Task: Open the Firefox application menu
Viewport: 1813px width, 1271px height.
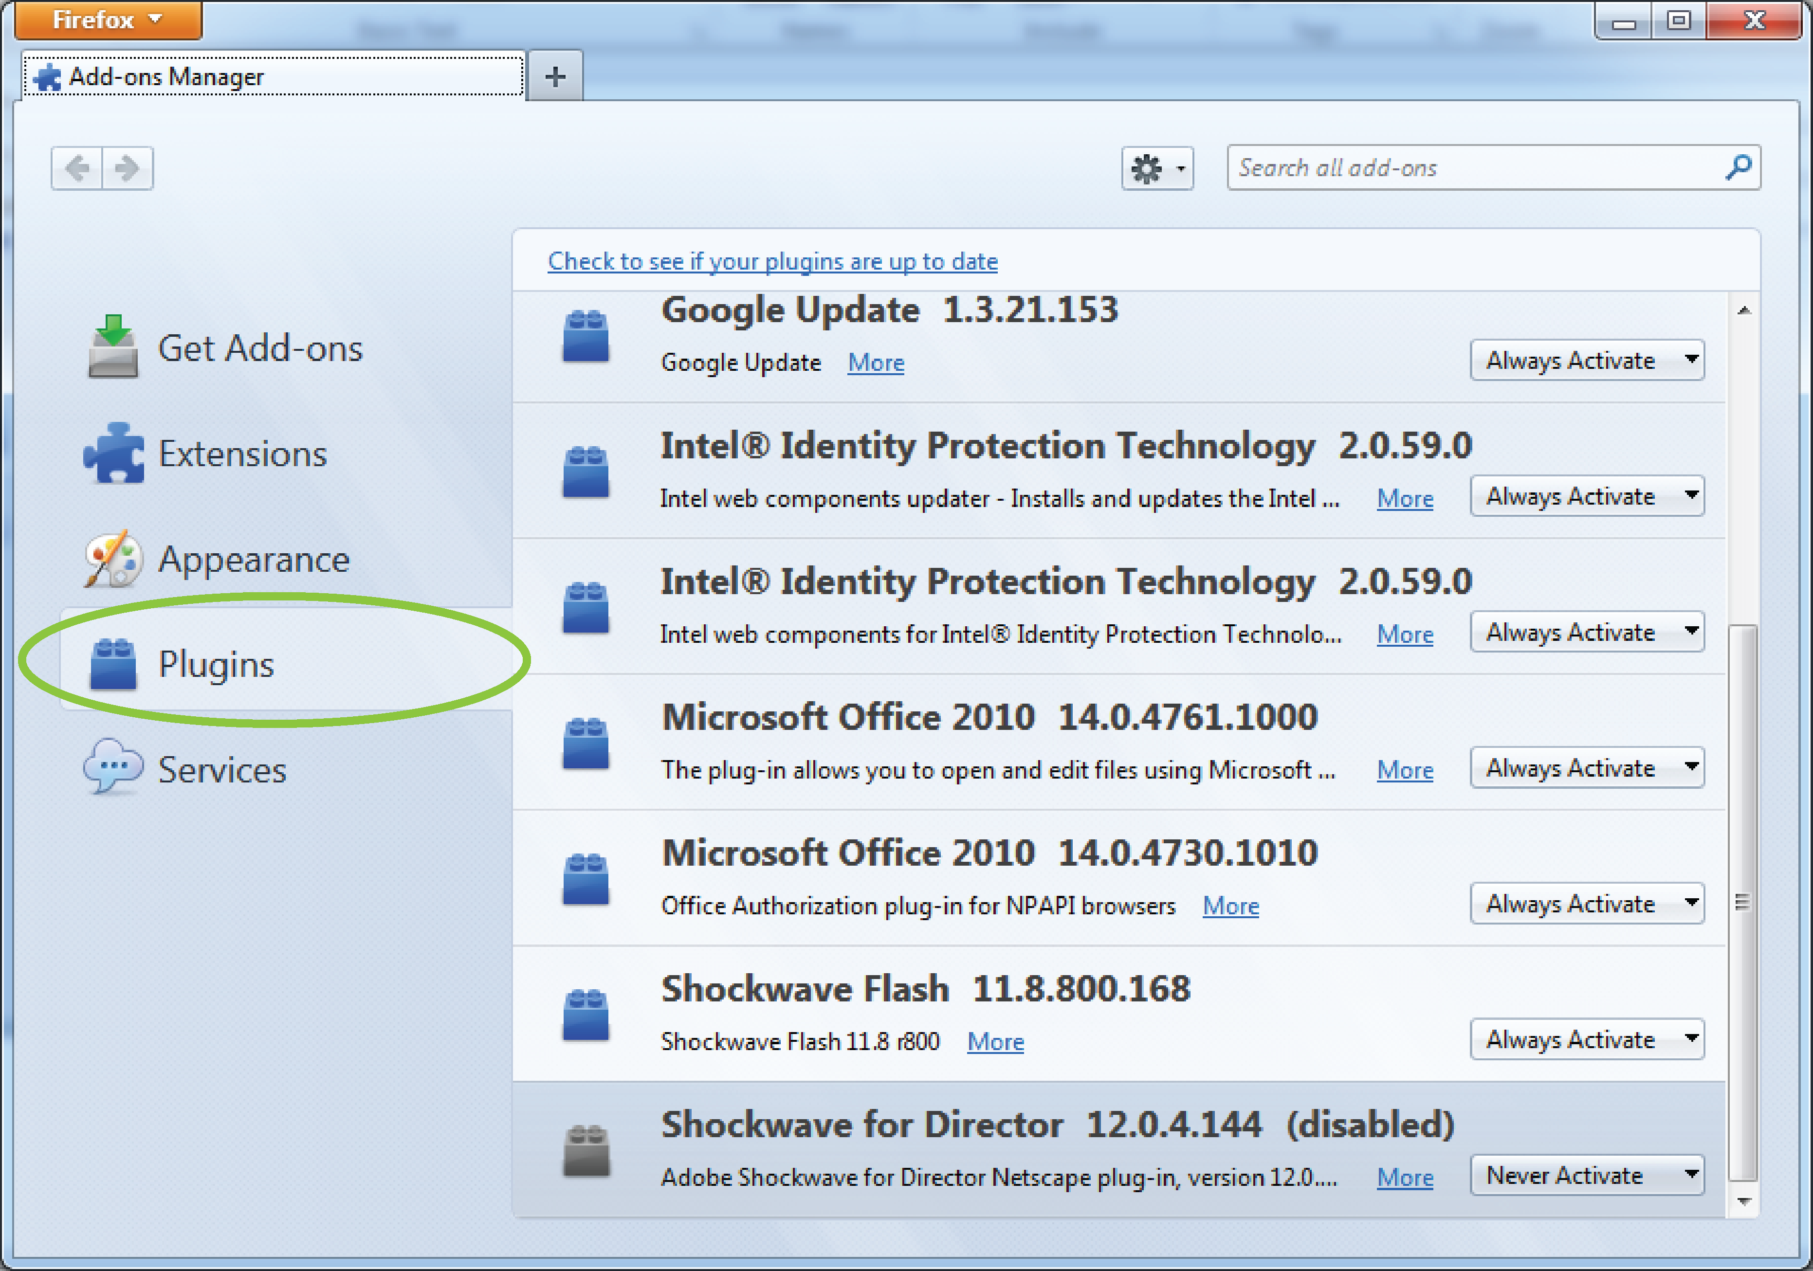Action: click(108, 19)
